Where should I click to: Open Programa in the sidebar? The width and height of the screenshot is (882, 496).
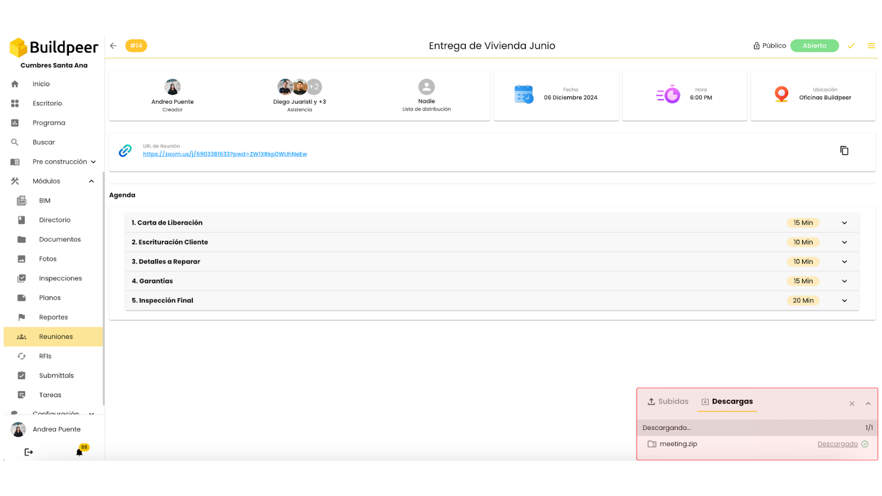[49, 123]
